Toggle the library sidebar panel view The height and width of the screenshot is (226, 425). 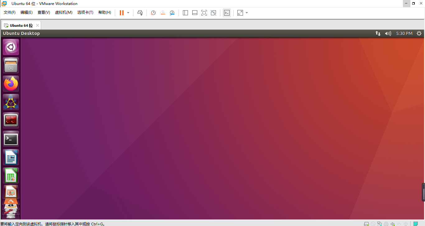coord(185,13)
